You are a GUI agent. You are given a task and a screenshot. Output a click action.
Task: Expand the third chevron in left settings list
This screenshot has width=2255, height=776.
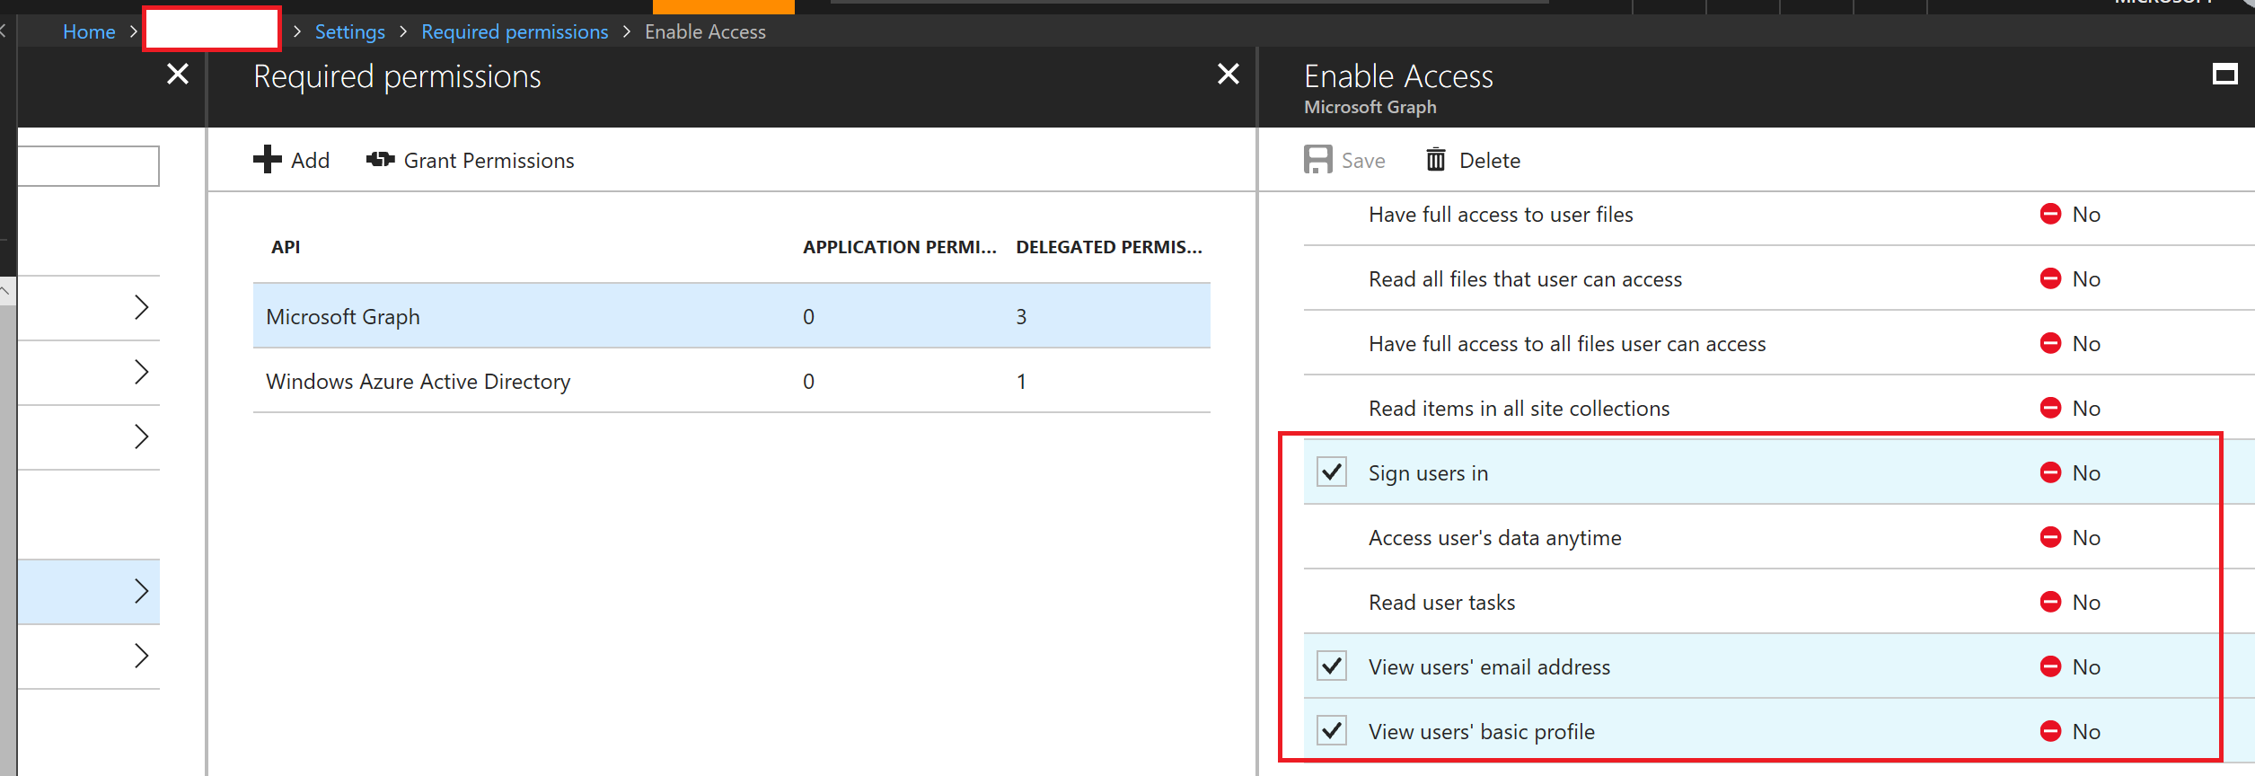(141, 436)
